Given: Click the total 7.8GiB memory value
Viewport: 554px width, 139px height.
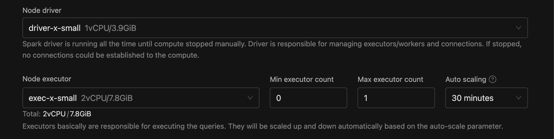Looking at the screenshot, I should [x=81, y=114].
